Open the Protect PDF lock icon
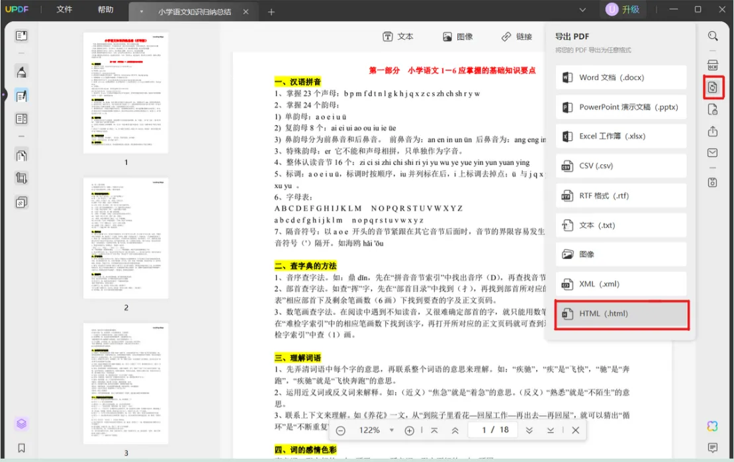Image resolution: width=734 pixels, height=462 pixels. pos(712,109)
